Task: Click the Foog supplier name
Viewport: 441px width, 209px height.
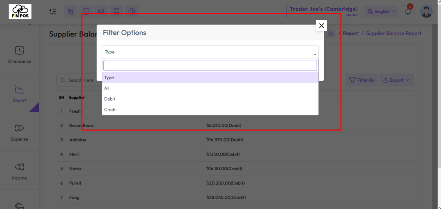Action: (x=74, y=197)
